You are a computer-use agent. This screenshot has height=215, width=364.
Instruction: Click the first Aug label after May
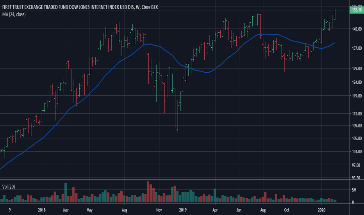pyautogui.click(x=125, y=210)
